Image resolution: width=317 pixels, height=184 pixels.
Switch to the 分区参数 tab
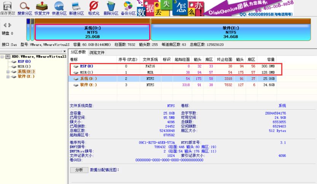(x=78, y=52)
